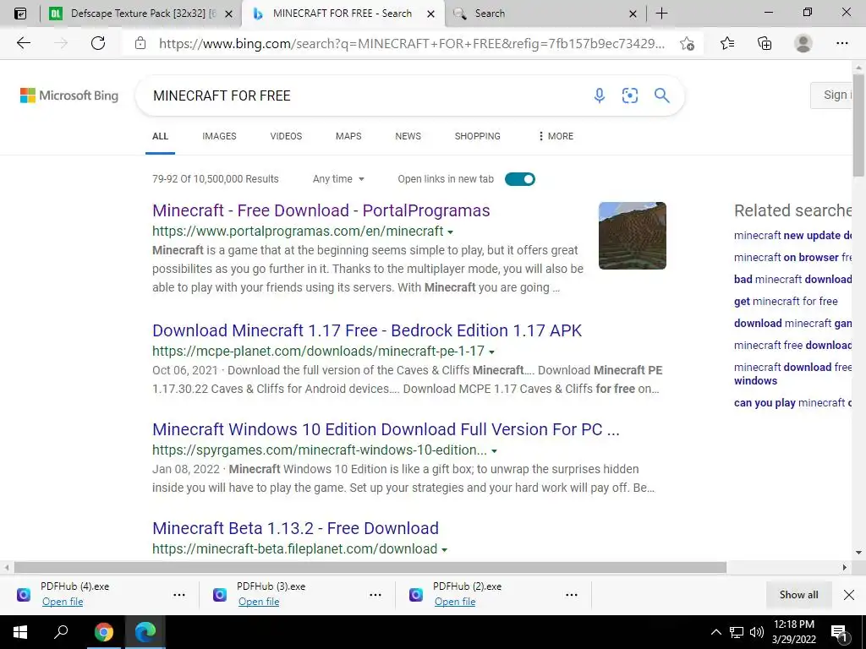The height and width of the screenshot is (649, 866).
Task: Close the downloads bar
Action: (x=849, y=595)
